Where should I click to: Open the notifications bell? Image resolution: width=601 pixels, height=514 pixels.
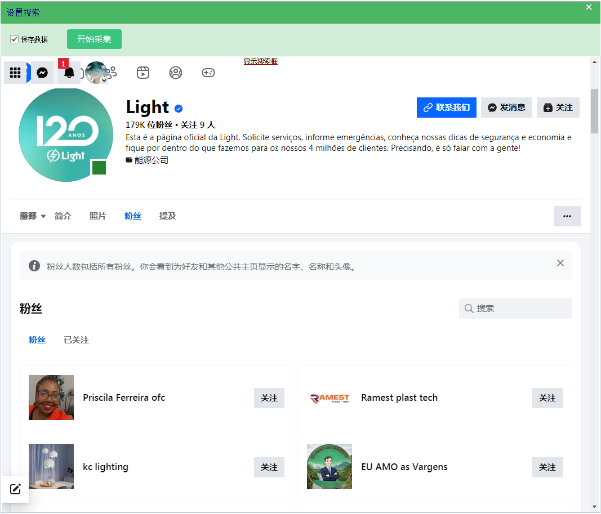pos(69,73)
